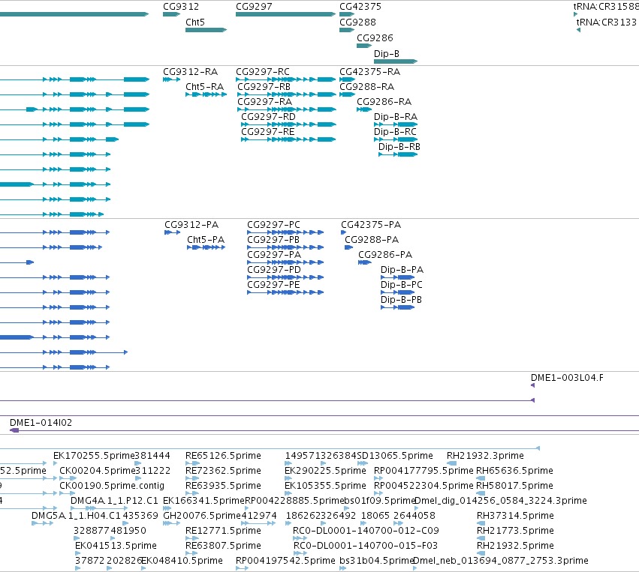Viewport: 639px width, 572px height.
Task: Click protein label Dip-B-PB
Action: pos(401,300)
